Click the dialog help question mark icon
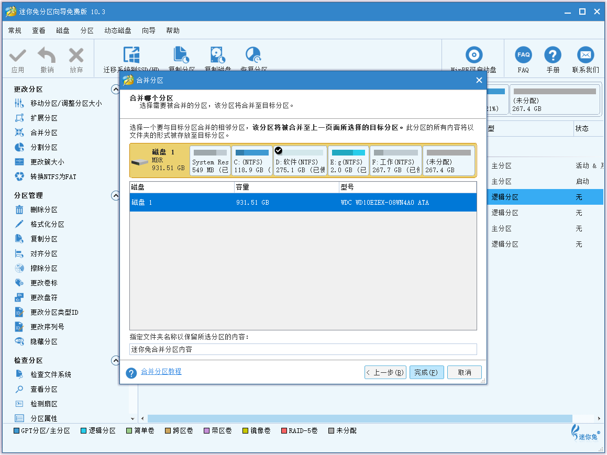607x455 pixels. 131,373
